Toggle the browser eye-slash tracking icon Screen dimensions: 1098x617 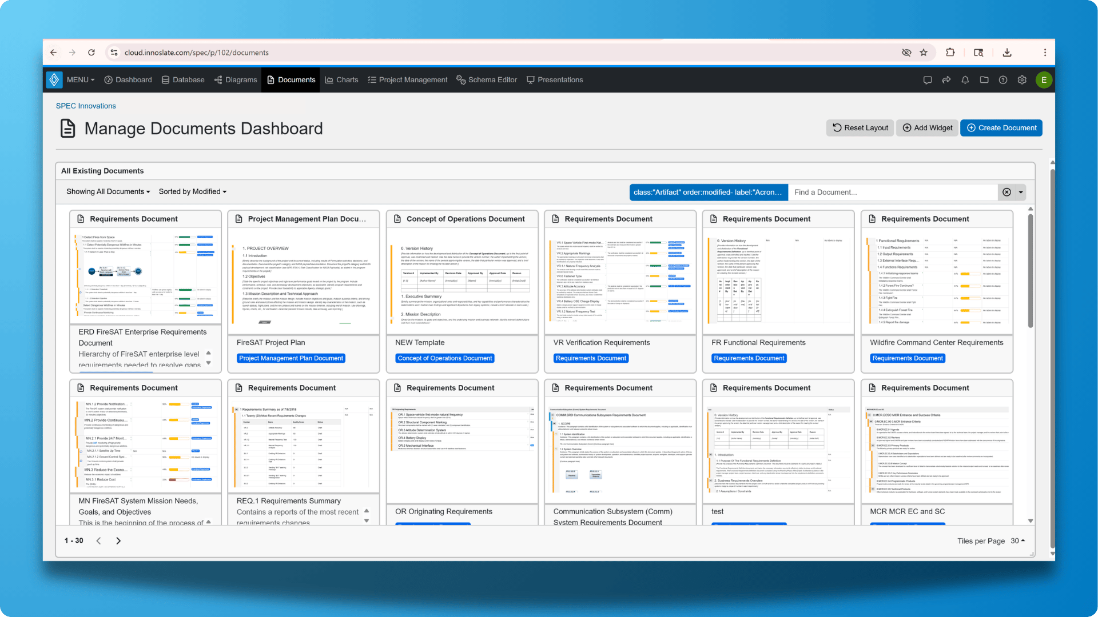[906, 53]
